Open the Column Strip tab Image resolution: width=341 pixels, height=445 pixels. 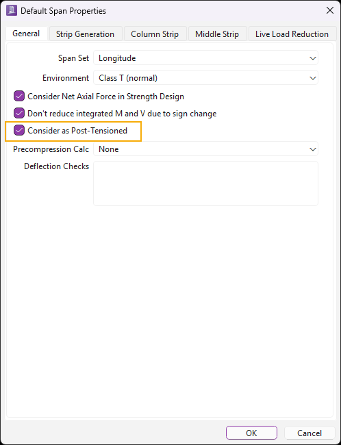point(155,34)
